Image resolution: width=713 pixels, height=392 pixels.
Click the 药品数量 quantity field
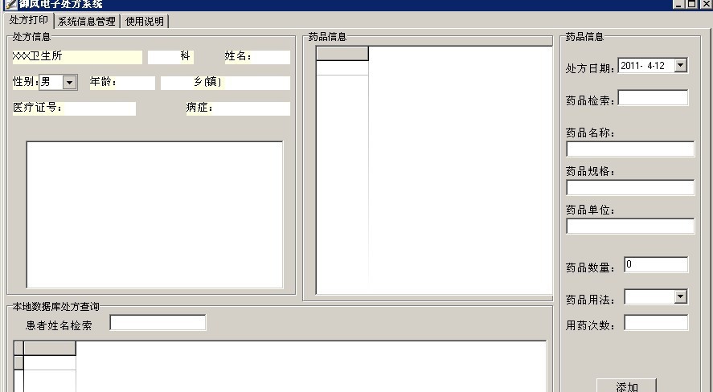656,265
